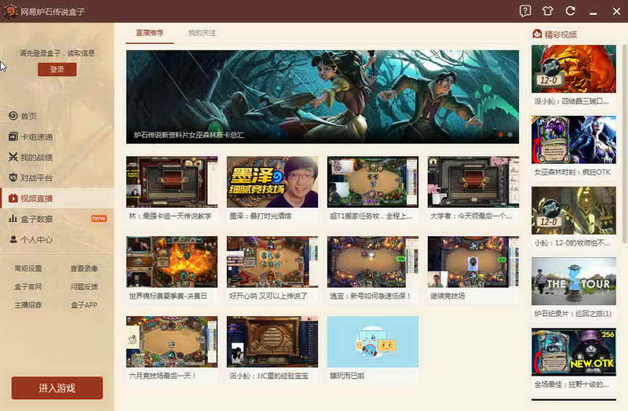
Task: Open the 盒子APP link
Action: [x=84, y=305]
